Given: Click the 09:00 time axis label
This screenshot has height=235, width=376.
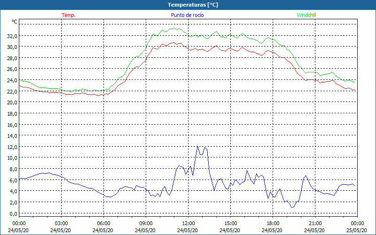Looking at the screenshot, I should (x=146, y=224).
